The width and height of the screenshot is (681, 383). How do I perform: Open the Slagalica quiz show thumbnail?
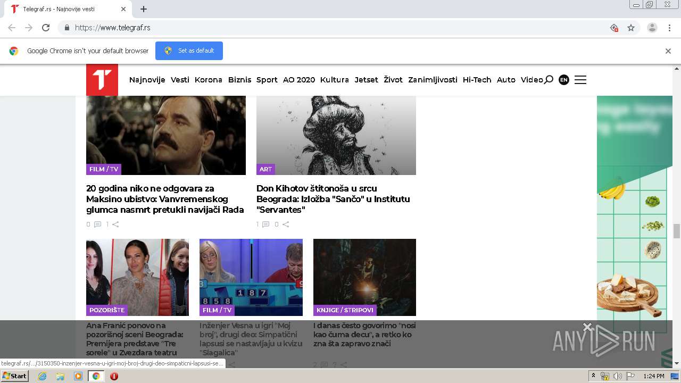(x=251, y=277)
